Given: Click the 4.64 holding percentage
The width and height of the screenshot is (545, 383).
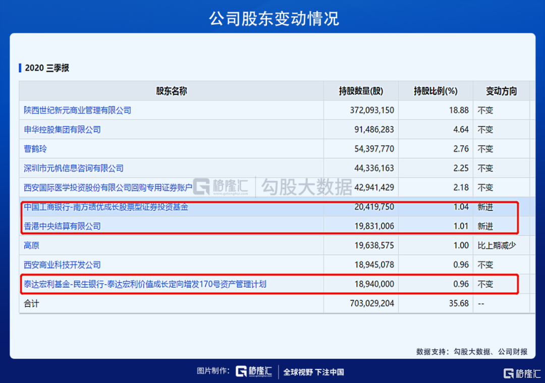Looking at the screenshot, I should [x=461, y=130].
